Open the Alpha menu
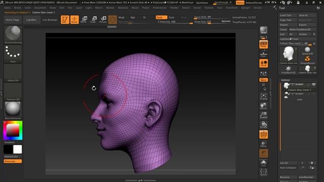This screenshot has width=324, height=182. tap(7, 8)
